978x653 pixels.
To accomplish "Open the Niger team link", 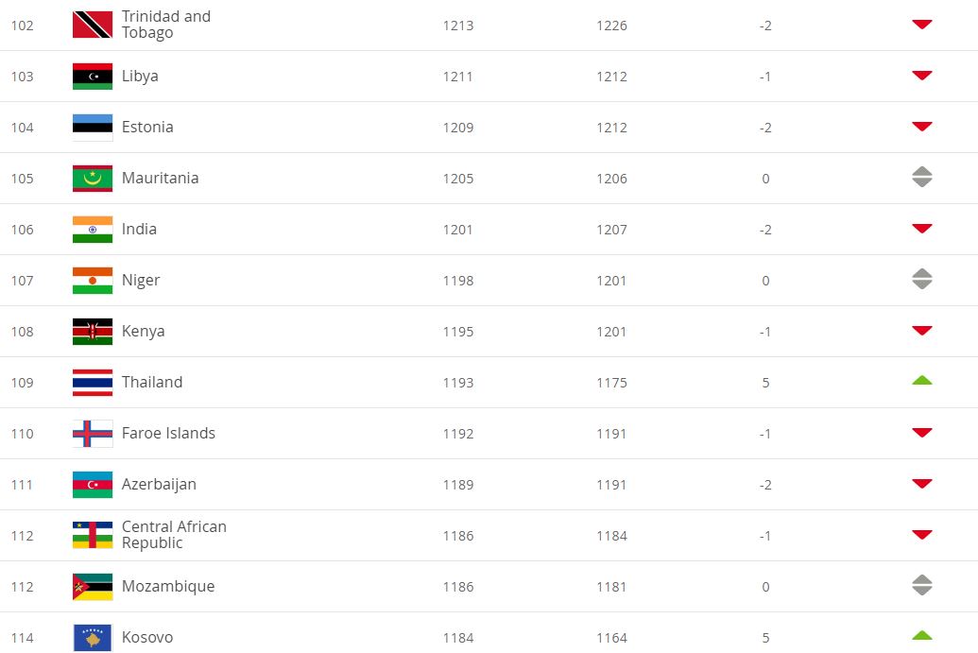I will 141,281.
